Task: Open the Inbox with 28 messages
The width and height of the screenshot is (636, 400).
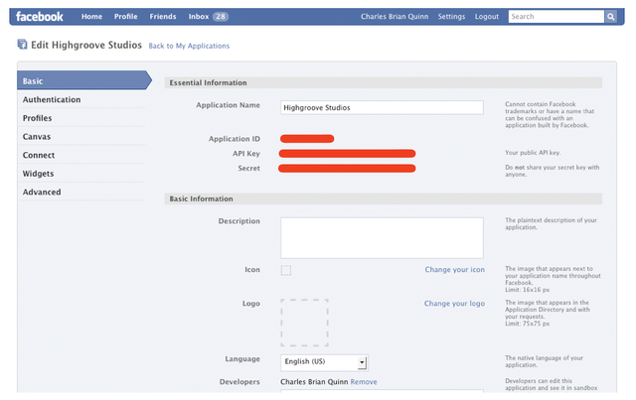Action: [x=208, y=17]
